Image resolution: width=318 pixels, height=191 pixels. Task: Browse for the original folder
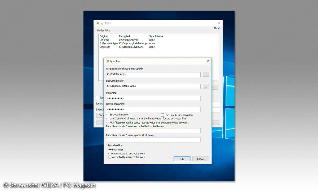tap(206, 75)
